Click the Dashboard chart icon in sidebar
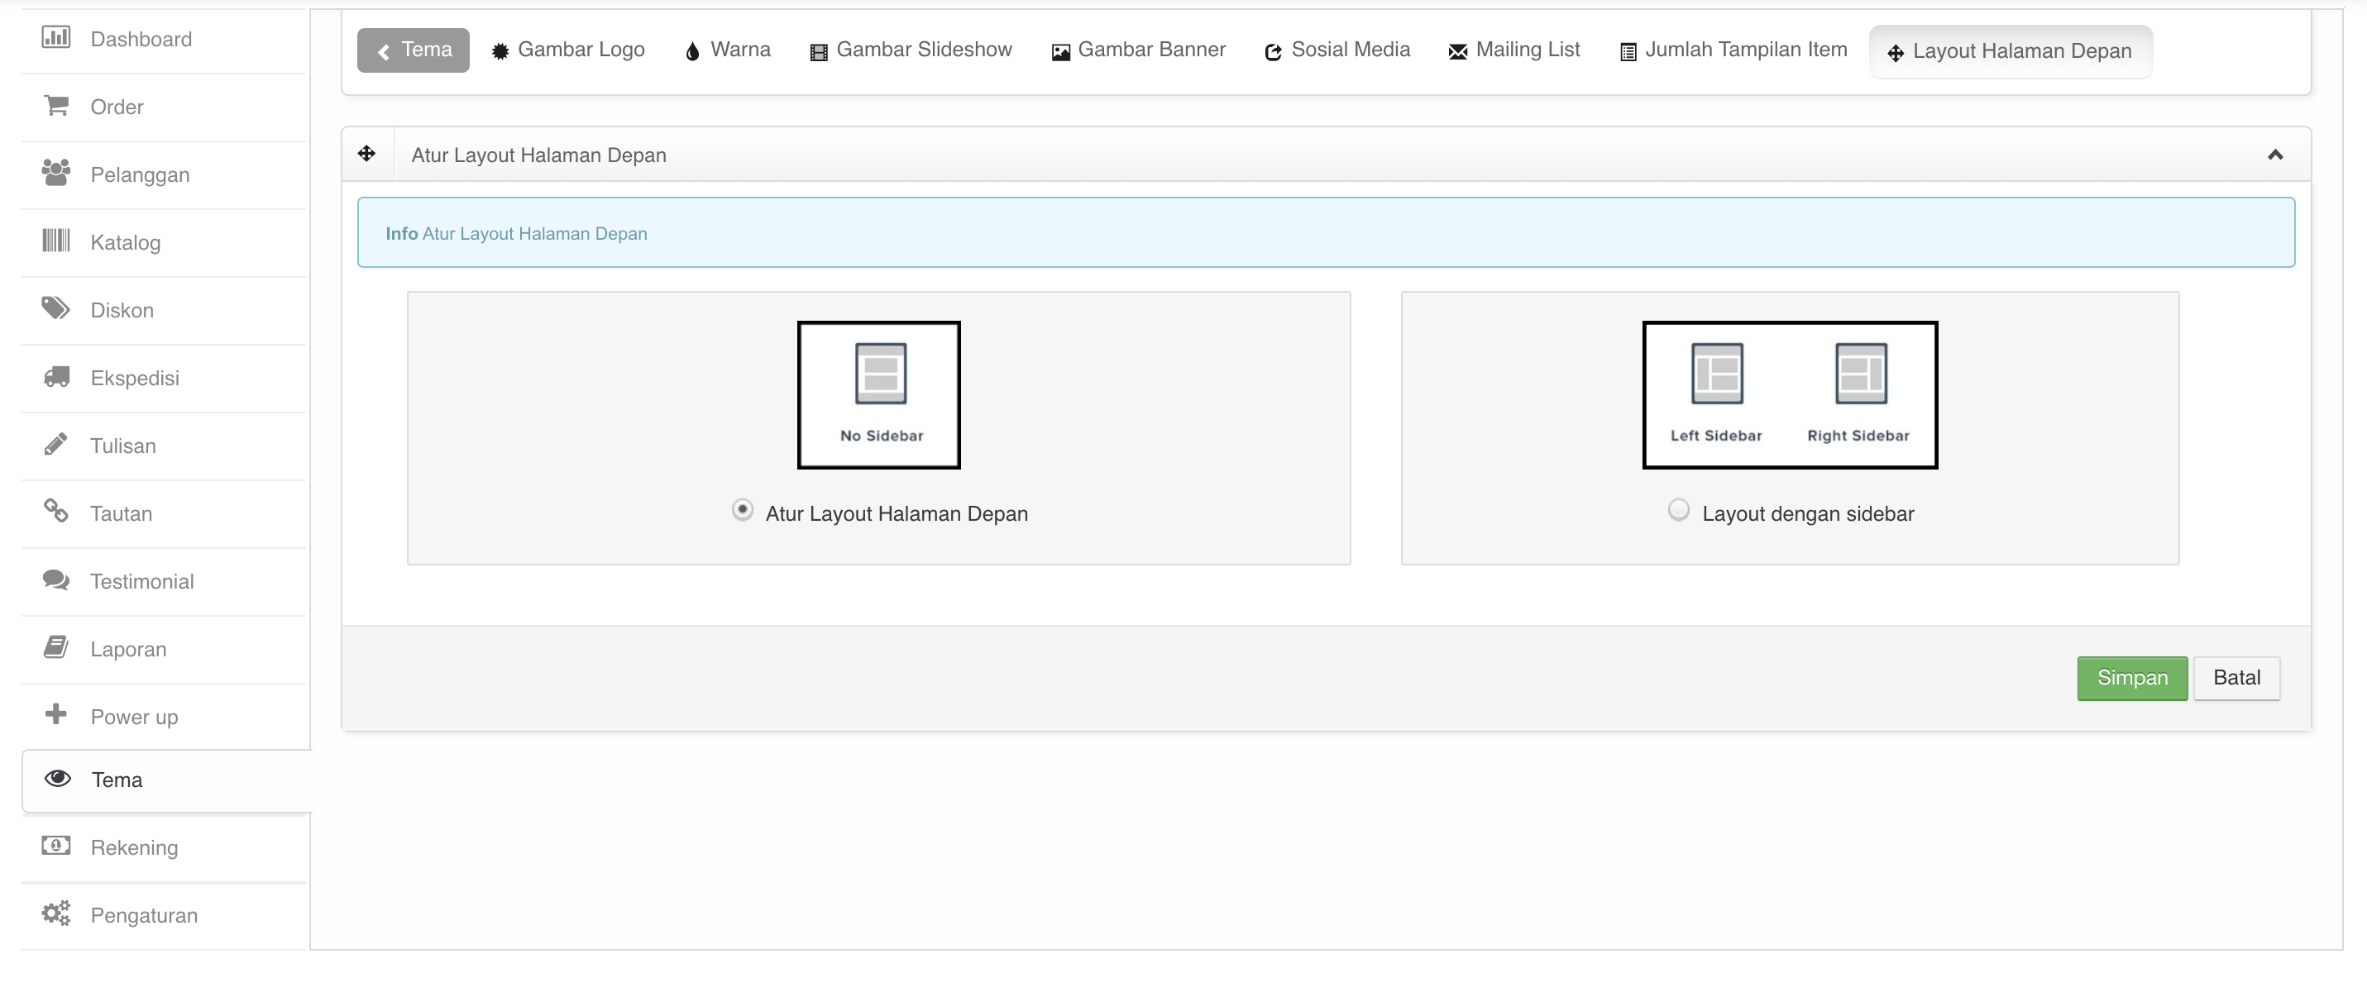Screen dimensions: 2367x992 [56, 38]
